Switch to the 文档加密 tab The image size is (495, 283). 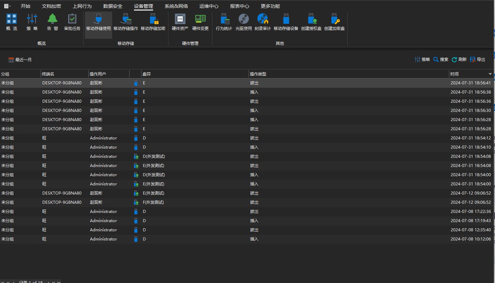tap(51, 6)
